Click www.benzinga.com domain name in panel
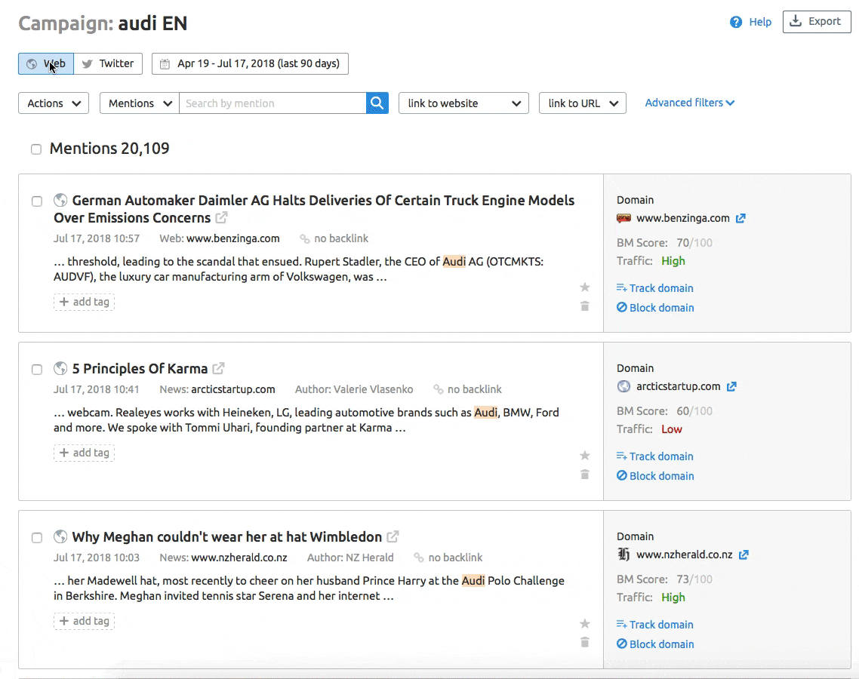This screenshot has height=679, width=859. click(x=682, y=219)
